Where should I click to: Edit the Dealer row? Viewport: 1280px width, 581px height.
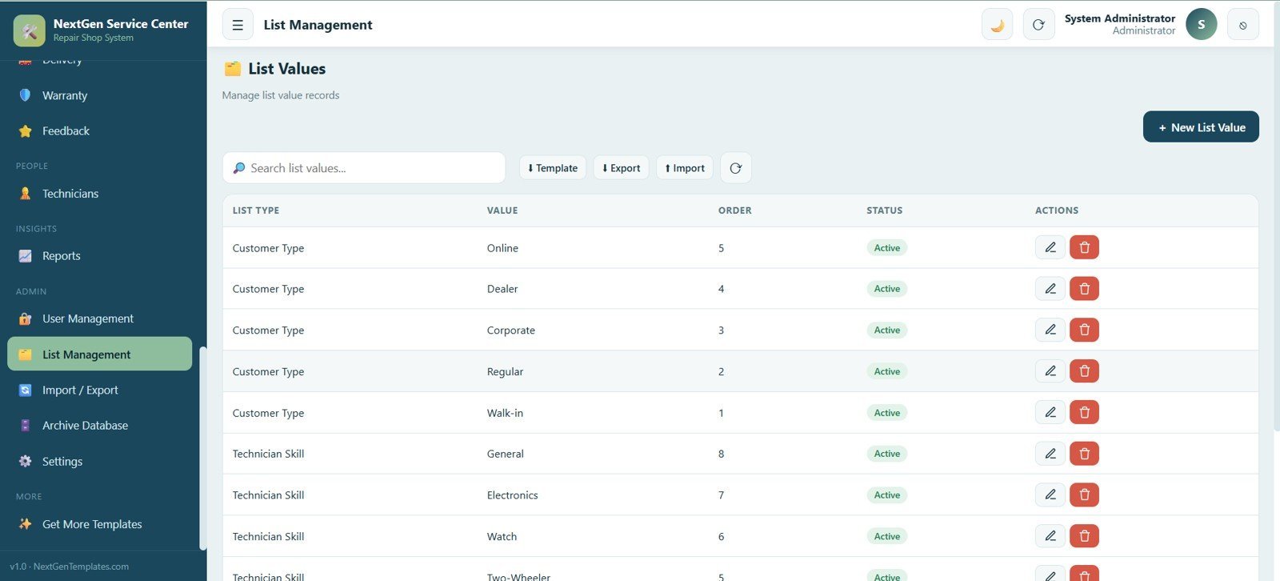coord(1050,289)
